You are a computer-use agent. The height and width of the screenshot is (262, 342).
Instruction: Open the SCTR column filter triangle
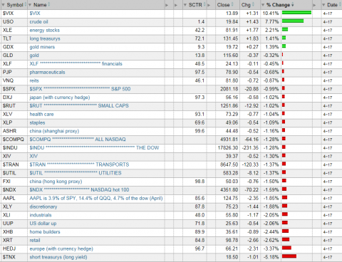pos(185,5)
